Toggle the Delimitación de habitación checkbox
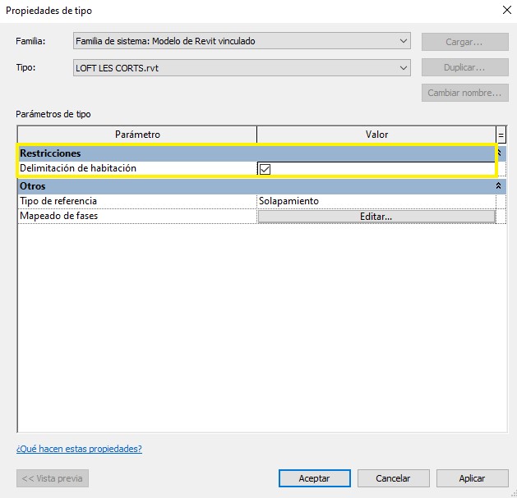 coord(265,169)
